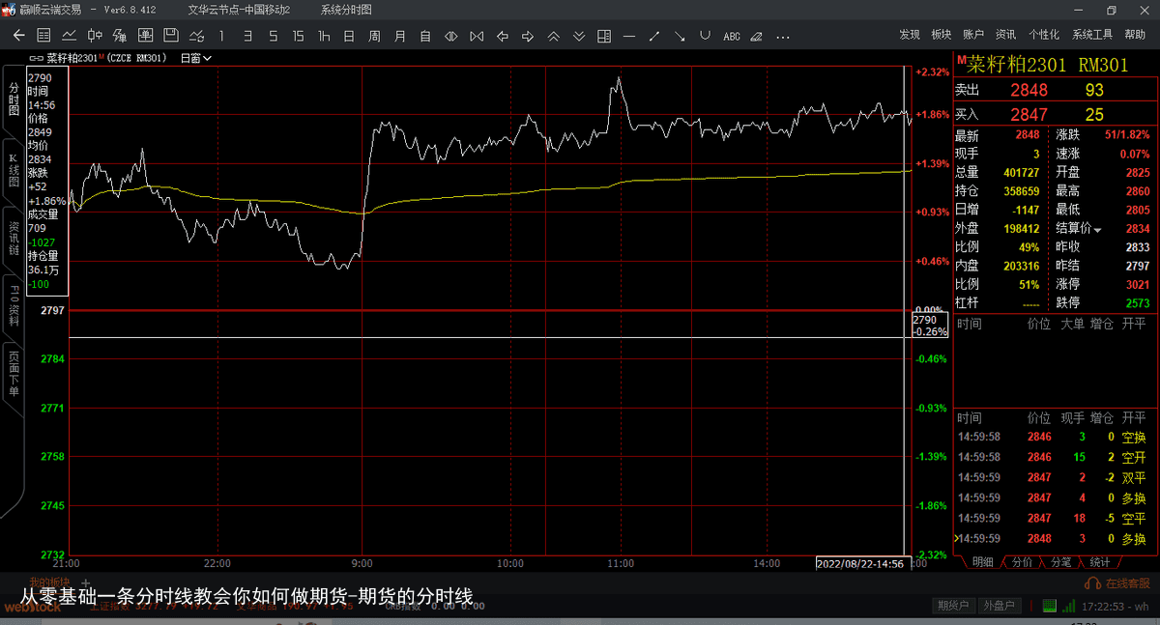Select the candlestick chart icon
The image size is (1160, 625).
tap(95, 36)
